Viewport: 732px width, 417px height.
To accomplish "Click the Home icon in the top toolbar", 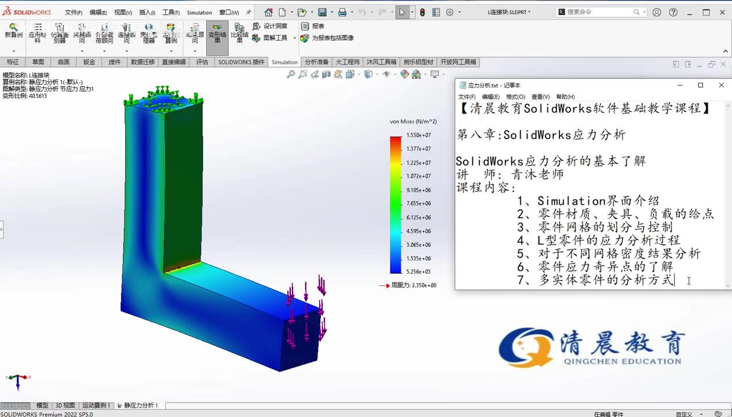I will click(268, 12).
